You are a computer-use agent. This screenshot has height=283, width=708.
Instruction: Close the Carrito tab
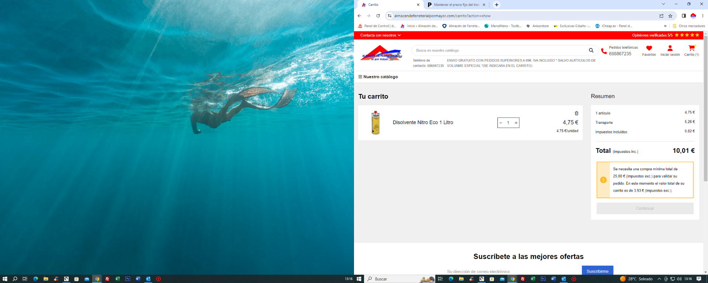[x=418, y=5]
